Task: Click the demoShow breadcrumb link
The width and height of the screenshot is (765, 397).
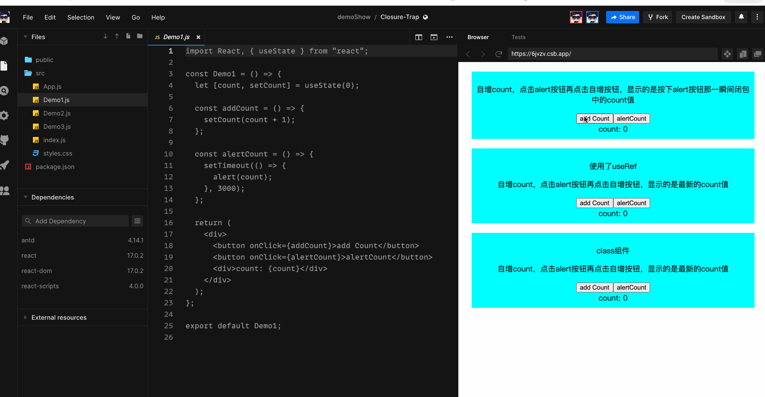Action: click(x=354, y=17)
